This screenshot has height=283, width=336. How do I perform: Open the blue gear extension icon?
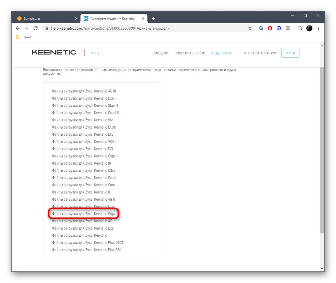tap(261, 28)
